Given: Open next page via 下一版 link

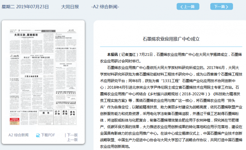Looking at the screenshot, I should point(72,135).
